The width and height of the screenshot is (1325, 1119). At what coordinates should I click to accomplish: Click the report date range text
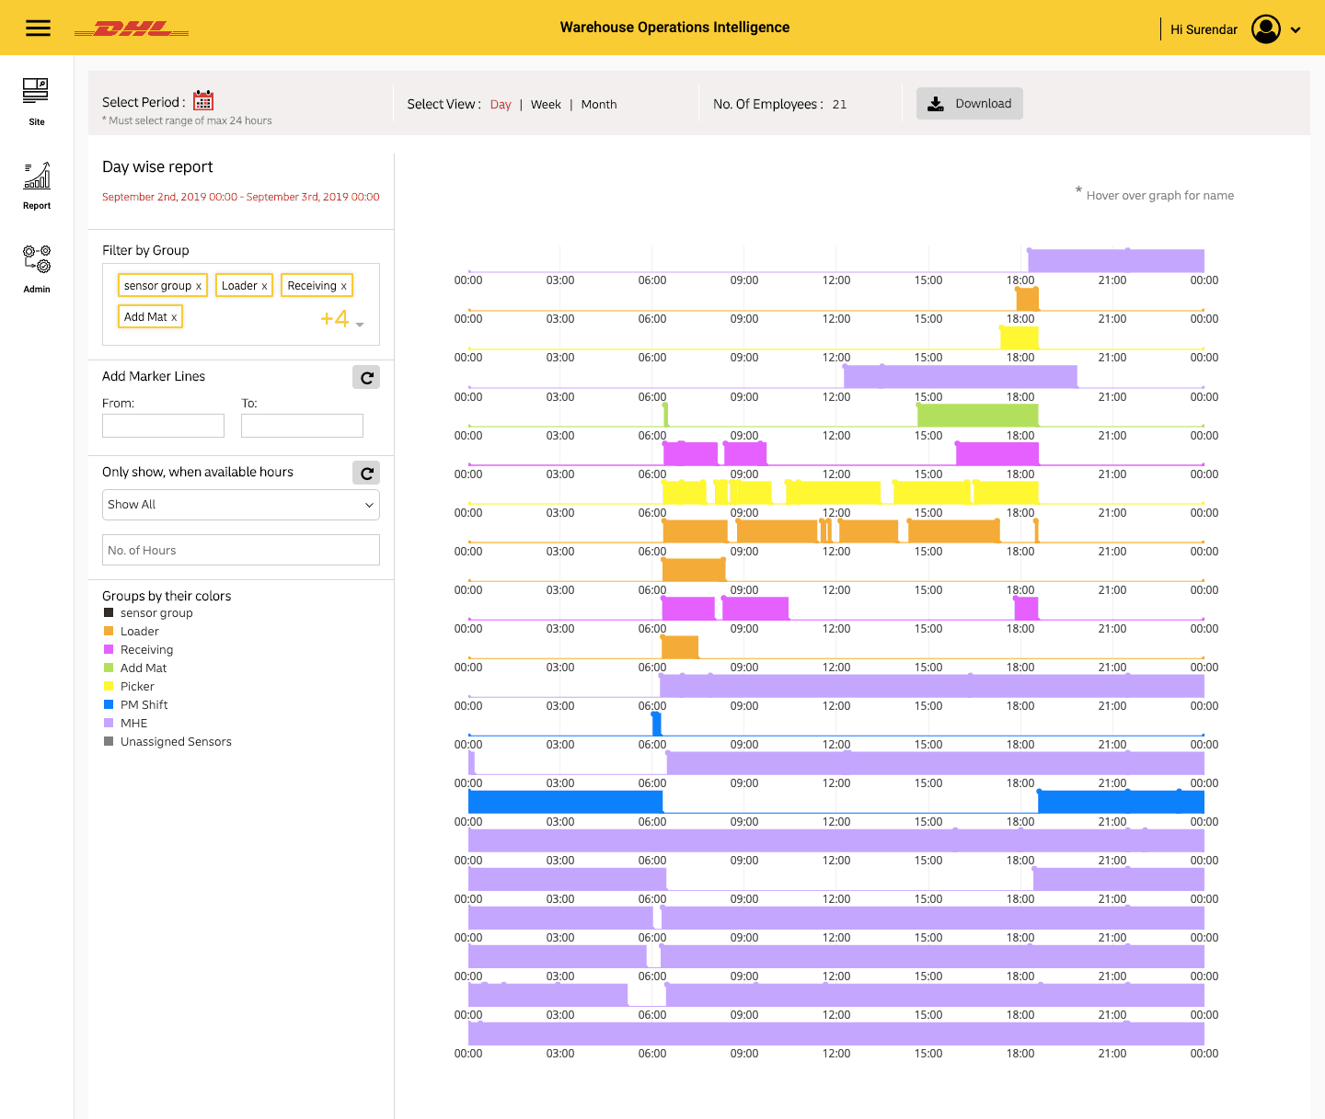241,197
